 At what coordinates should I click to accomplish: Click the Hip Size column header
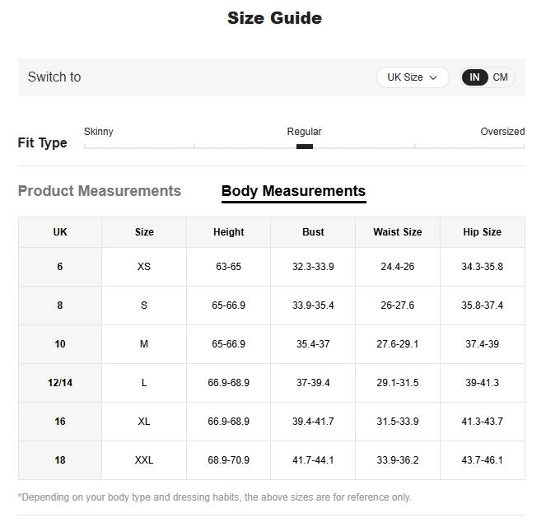(482, 232)
